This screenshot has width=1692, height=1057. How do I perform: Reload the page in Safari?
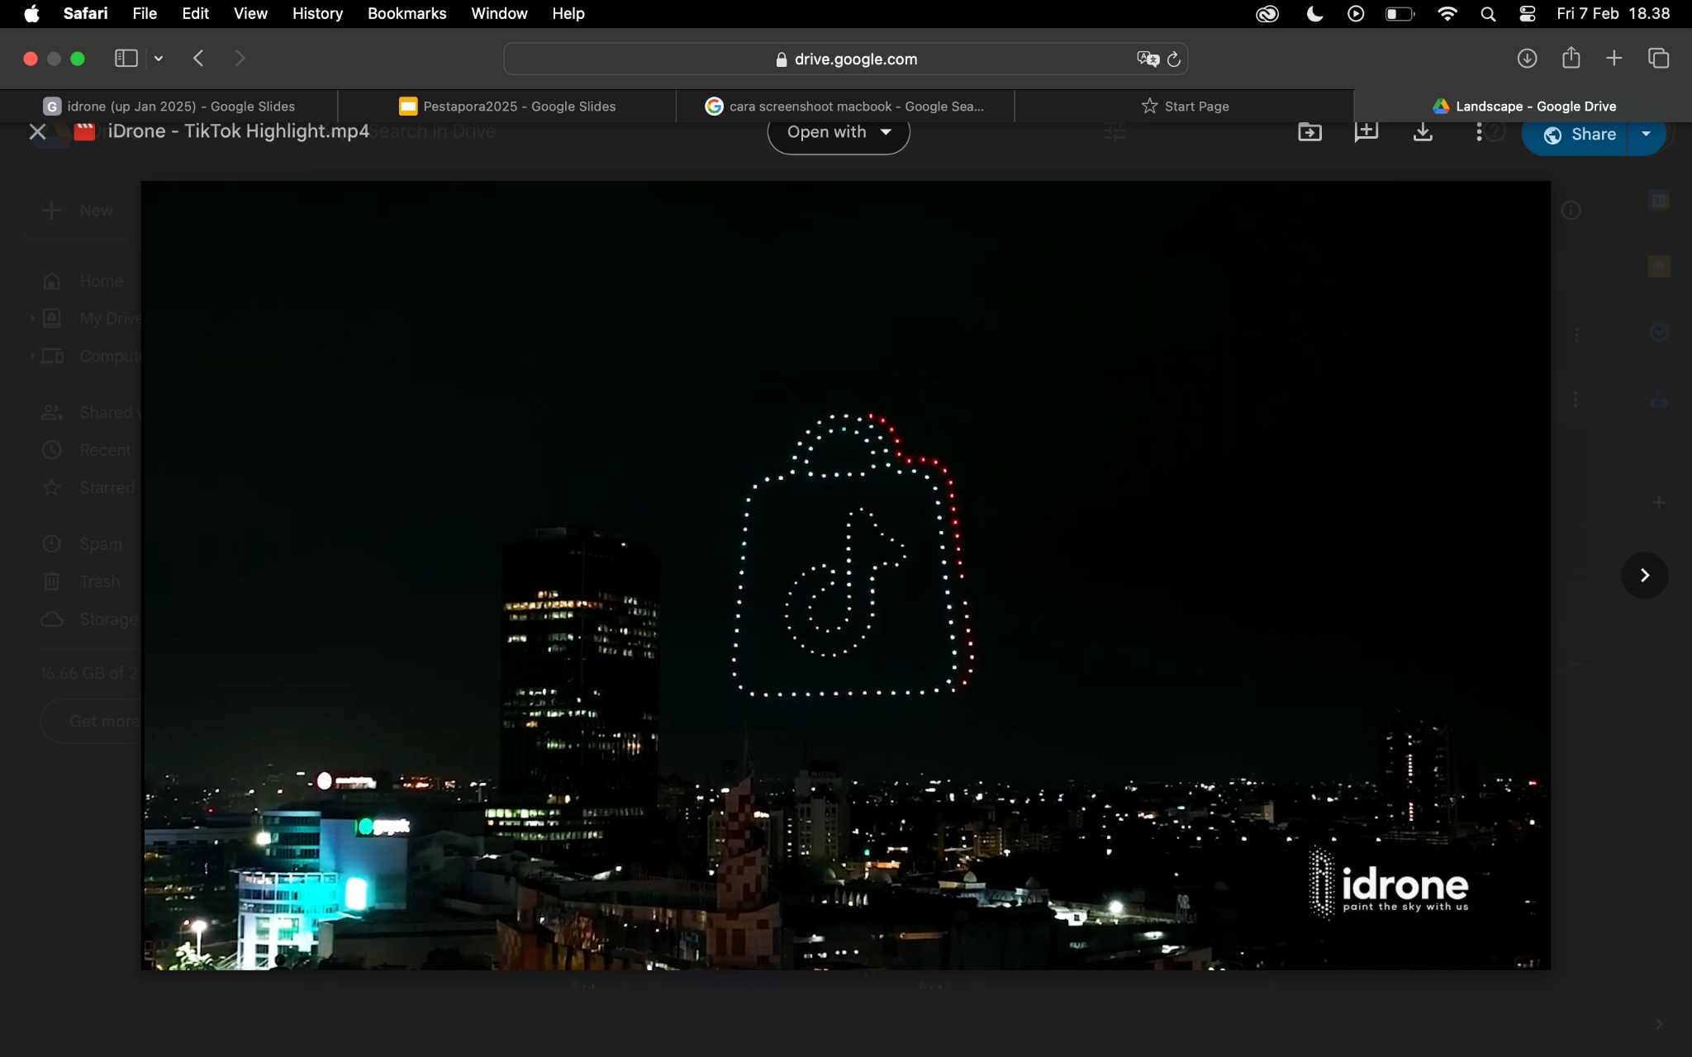click(1173, 59)
